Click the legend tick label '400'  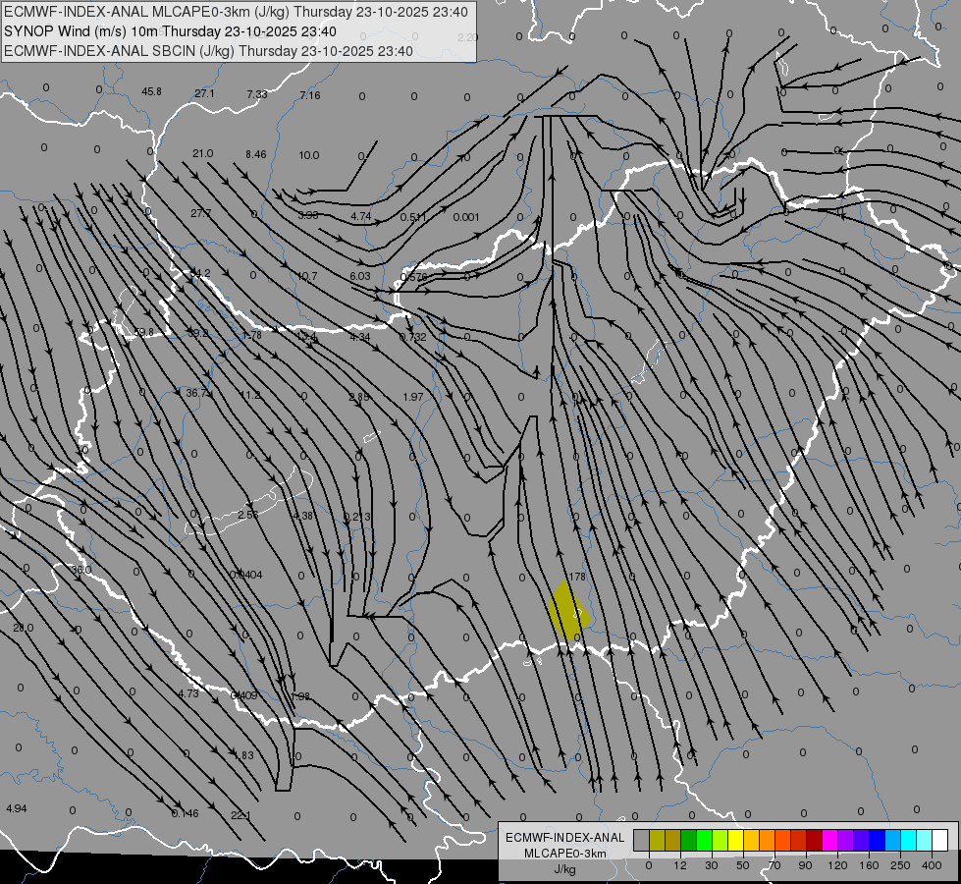pyautogui.click(x=932, y=865)
